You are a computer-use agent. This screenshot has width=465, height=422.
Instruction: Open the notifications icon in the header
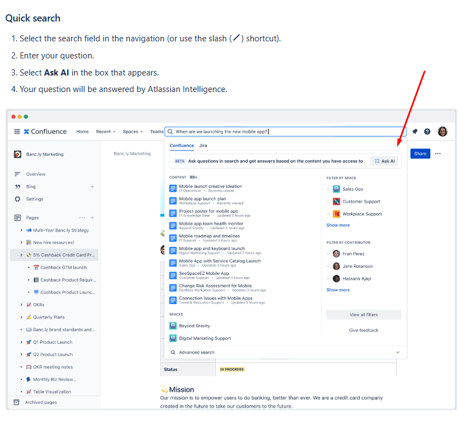[414, 132]
